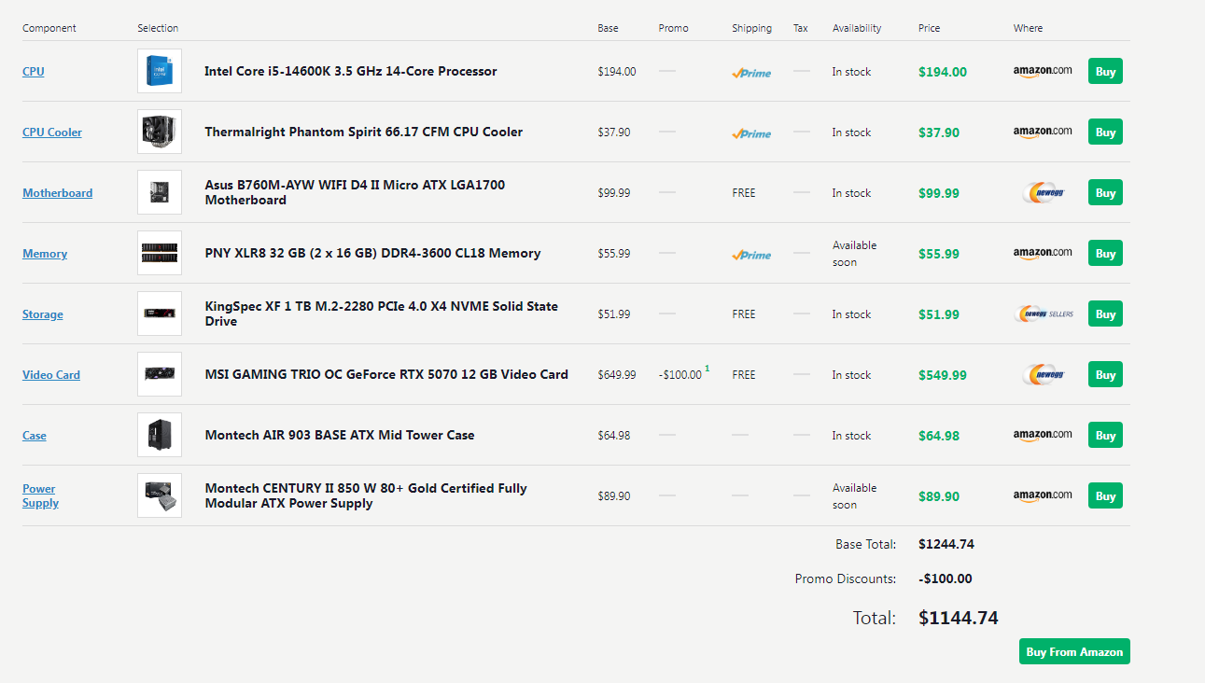The height and width of the screenshot is (683, 1205).
Task: Click the amazon.com logo in Power Supply row
Action: [x=1043, y=495]
